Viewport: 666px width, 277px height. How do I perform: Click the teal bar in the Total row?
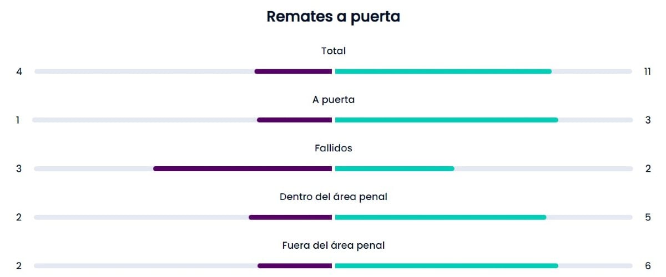click(x=443, y=71)
